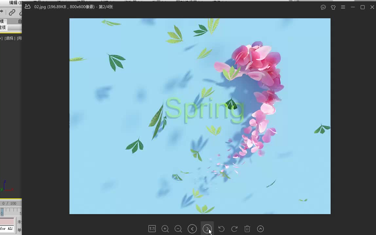
Task: Rotate the image counterclockwise
Action: point(221,229)
